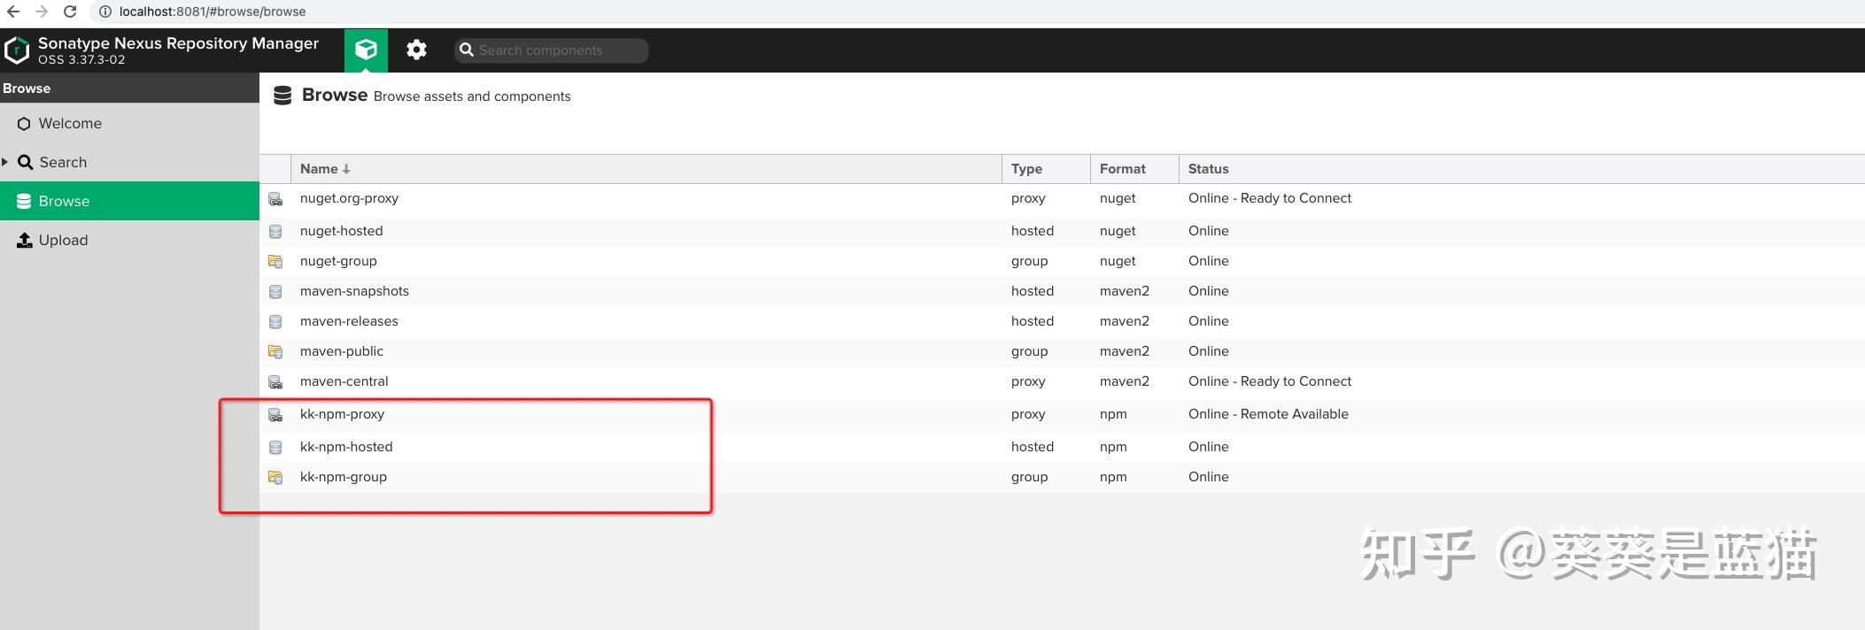Click the Search components input field
1865x630 pixels.
coord(552,50)
